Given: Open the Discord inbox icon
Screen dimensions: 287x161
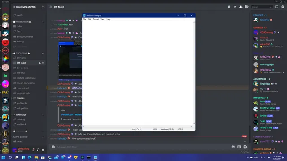Looking at the screenshot, I should pyautogui.click(x=277, y=7).
